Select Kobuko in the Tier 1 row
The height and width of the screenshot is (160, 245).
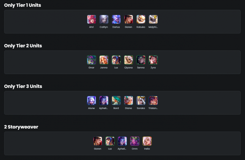pos(141,19)
